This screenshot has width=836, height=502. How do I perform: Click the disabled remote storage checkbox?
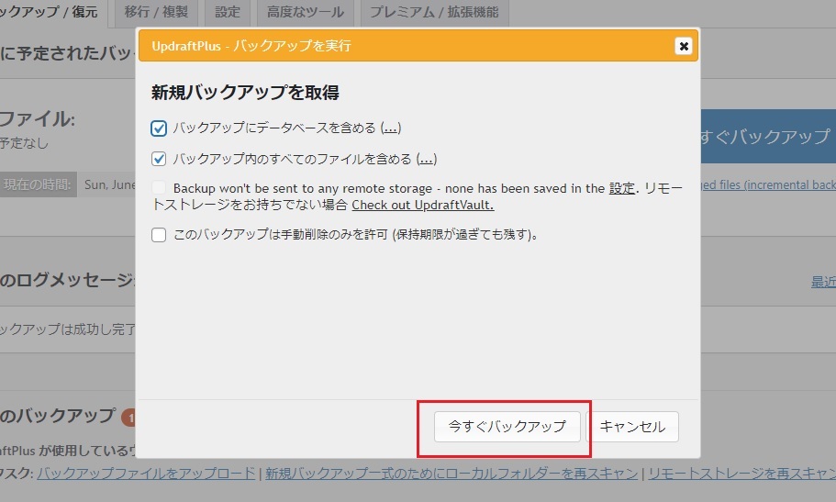(x=159, y=189)
